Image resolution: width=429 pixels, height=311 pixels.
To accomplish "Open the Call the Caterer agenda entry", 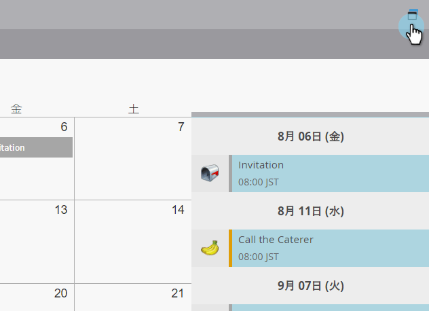I will 329,248.
